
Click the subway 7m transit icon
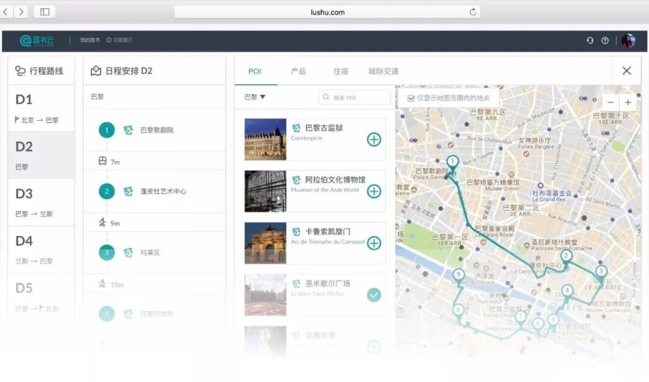[103, 161]
